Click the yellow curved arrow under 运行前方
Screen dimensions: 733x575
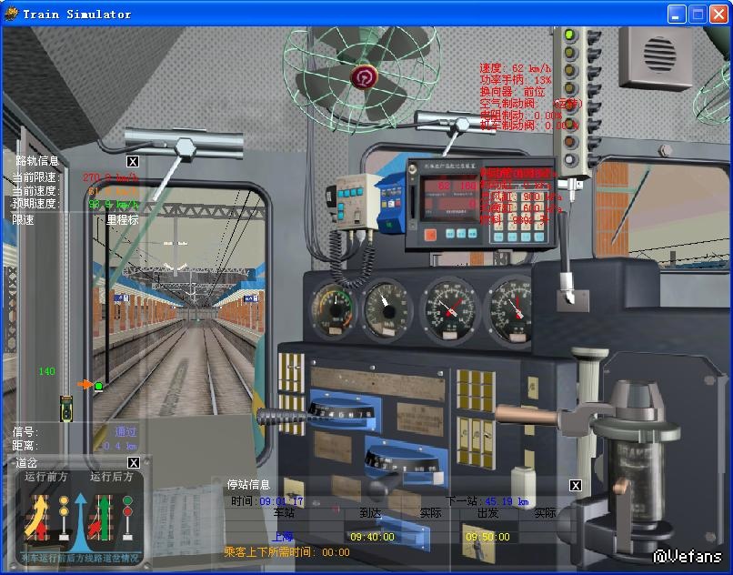click(x=37, y=517)
